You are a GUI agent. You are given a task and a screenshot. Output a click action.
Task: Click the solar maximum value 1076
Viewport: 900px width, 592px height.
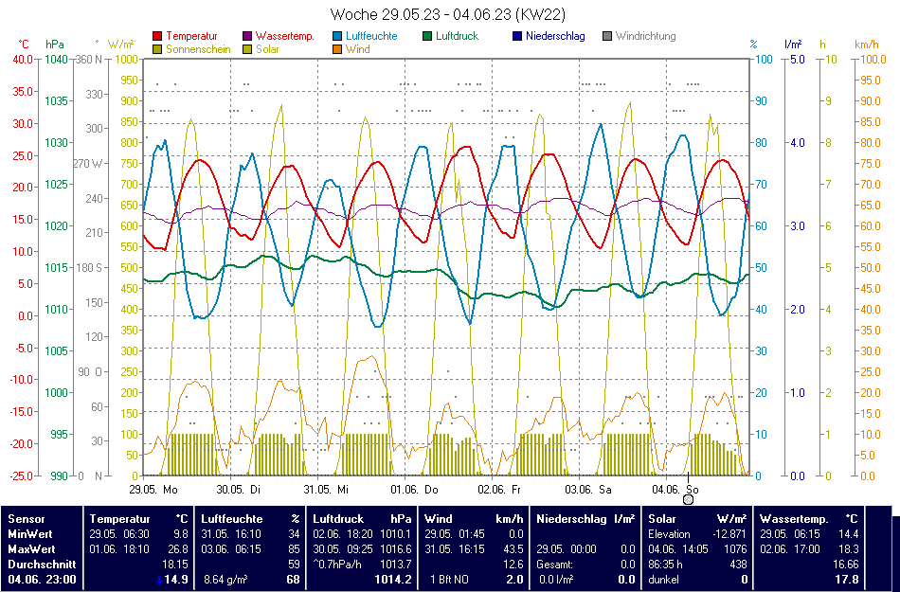point(735,549)
